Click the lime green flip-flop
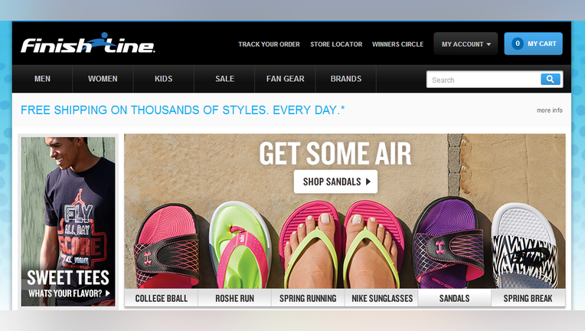The height and width of the screenshot is (331, 585). pos(240,246)
